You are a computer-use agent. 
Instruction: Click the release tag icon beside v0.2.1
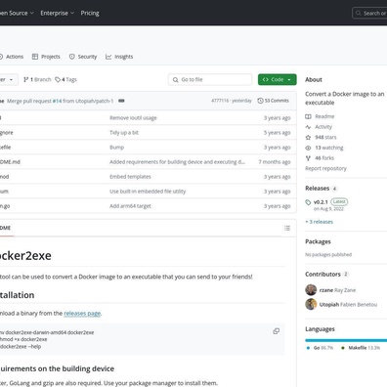tap(308, 202)
